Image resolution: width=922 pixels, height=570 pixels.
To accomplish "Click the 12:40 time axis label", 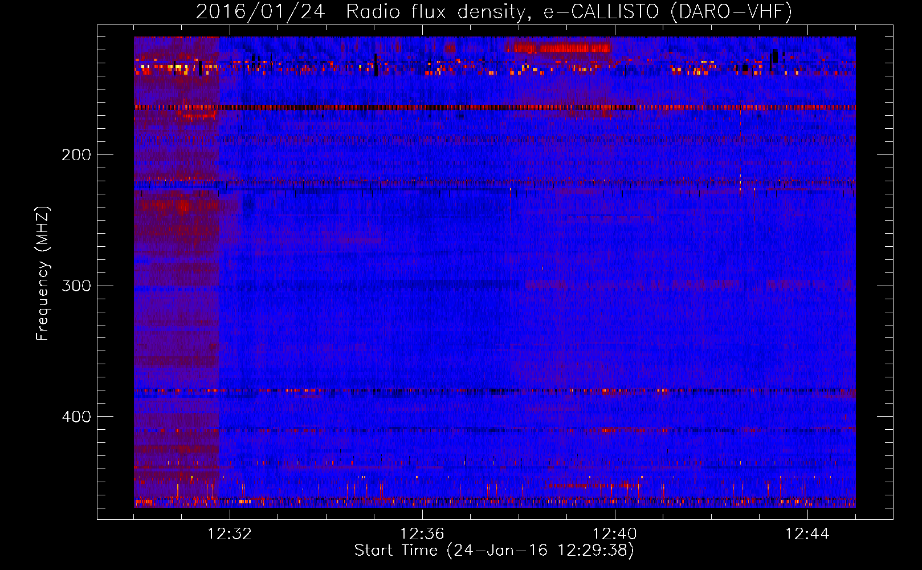I will (615, 534).
